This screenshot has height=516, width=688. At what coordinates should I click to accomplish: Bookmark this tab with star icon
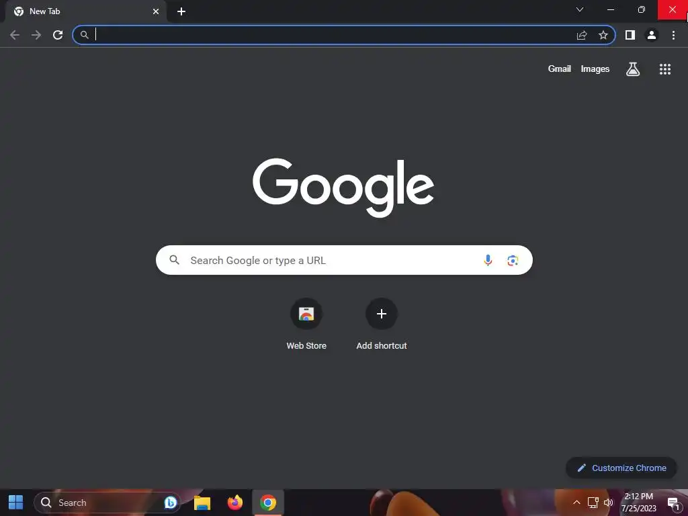click(603, 35)
